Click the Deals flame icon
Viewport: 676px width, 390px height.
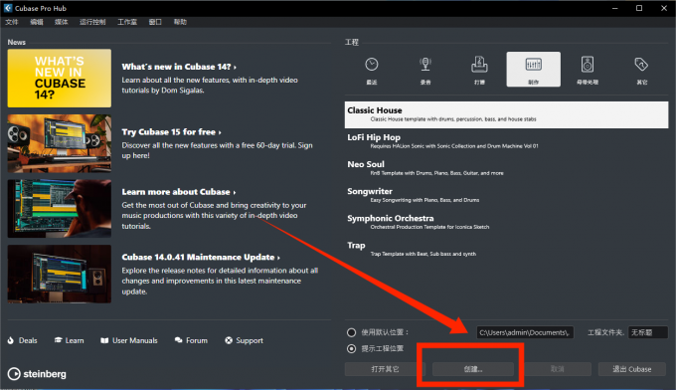tap(10, 340)
